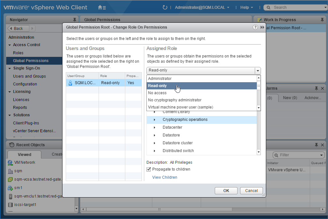
Task: Click the dialog's double-arrow minimize icon
Action: 262,27
